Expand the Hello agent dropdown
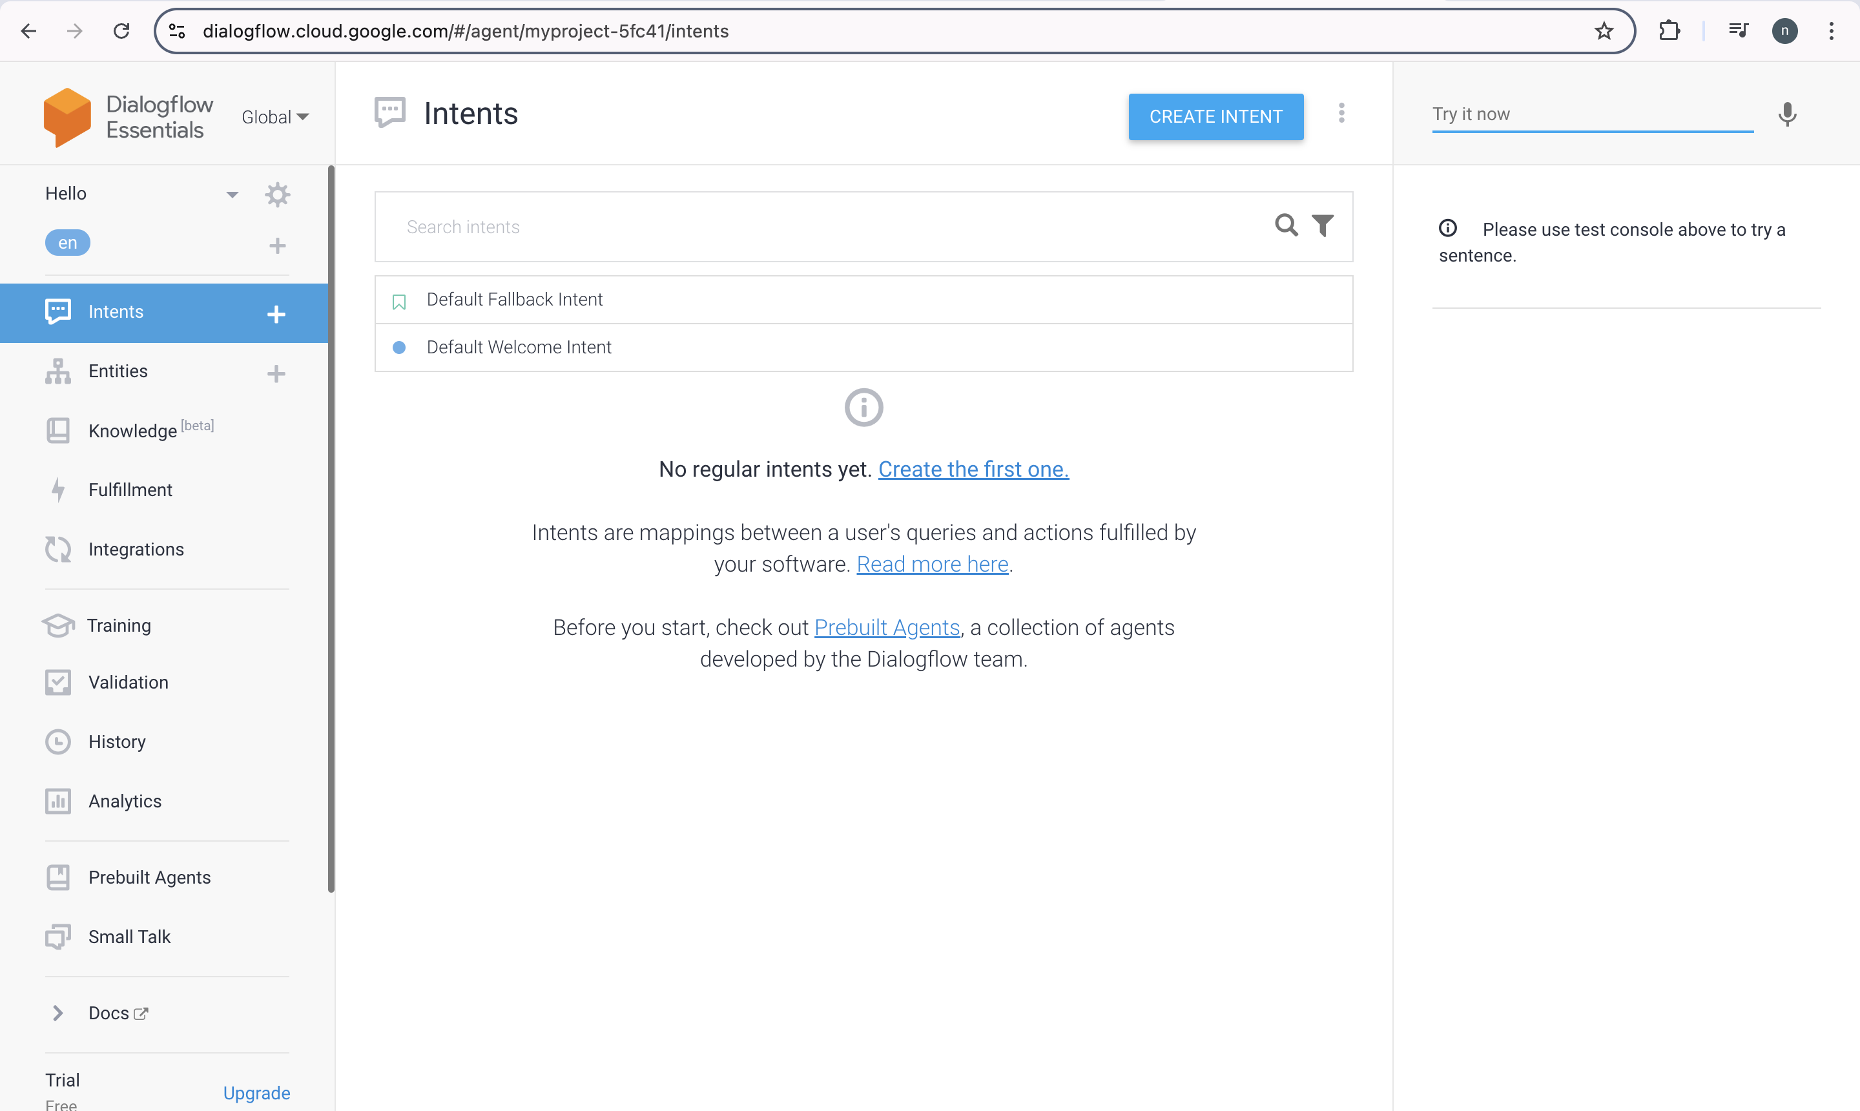This screenshot has height=1111, width=1860. click(x=232, y=193)
